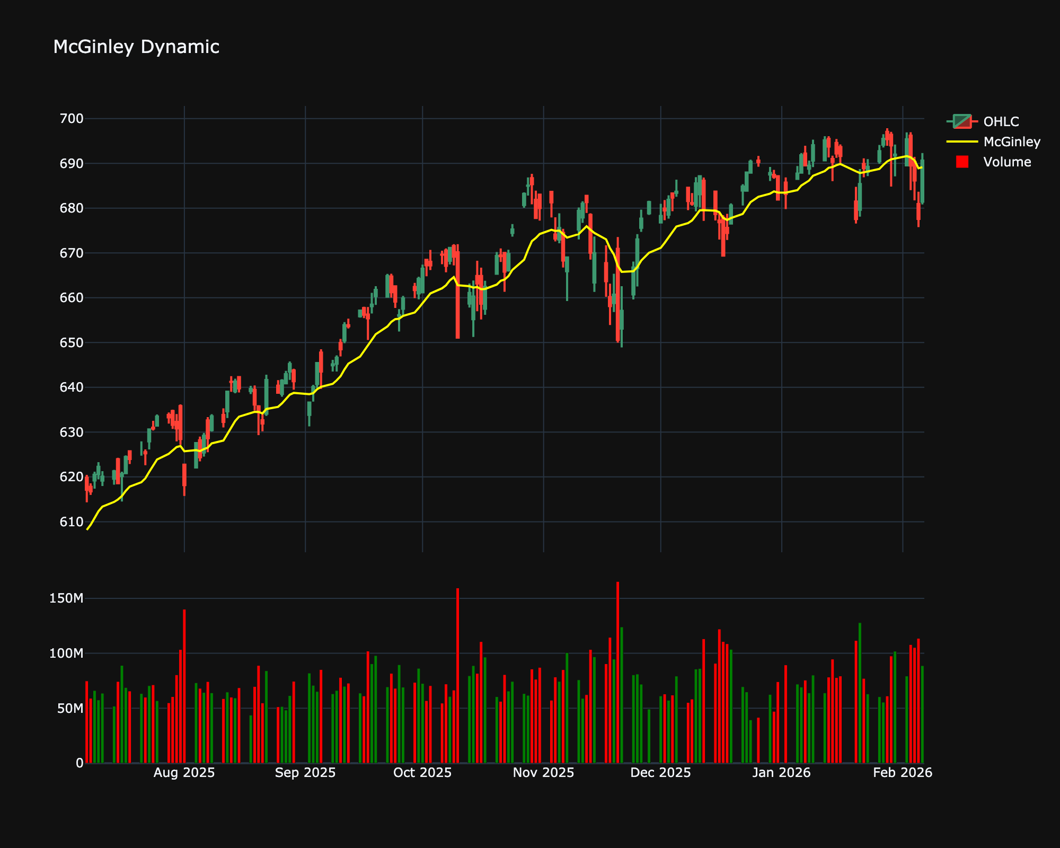This screenshot has width=1060, height=848.
Task: Click the tallest red volume bar in late November
Action: (x=617, y=673)
